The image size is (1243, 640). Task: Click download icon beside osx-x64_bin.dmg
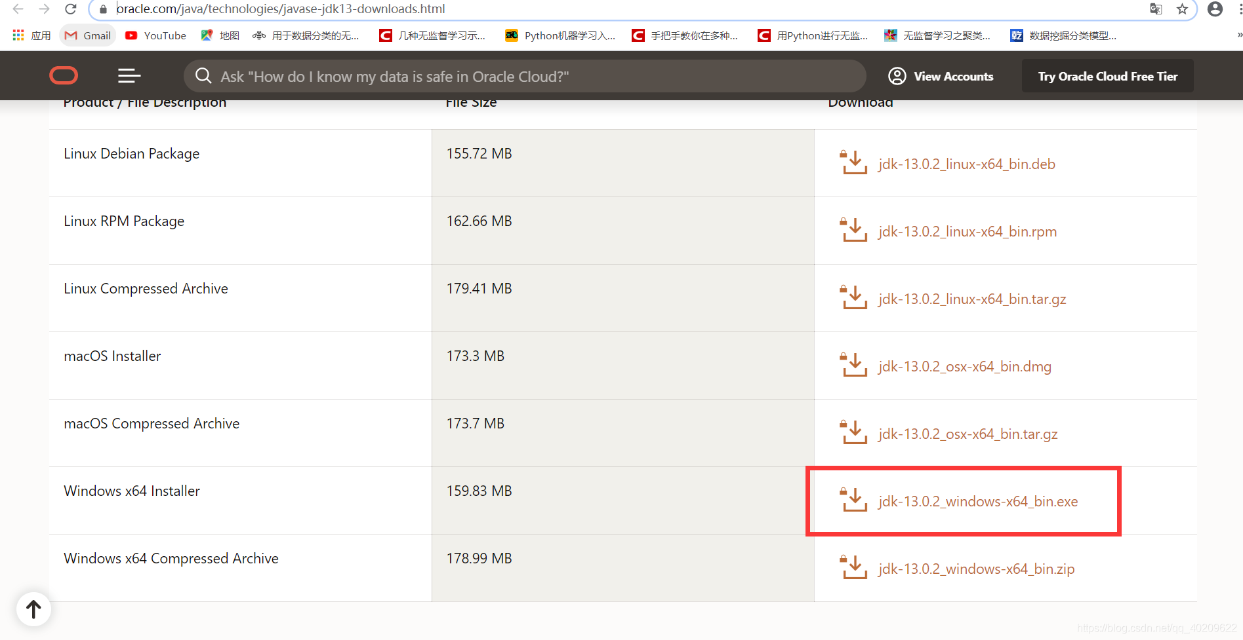853,365
